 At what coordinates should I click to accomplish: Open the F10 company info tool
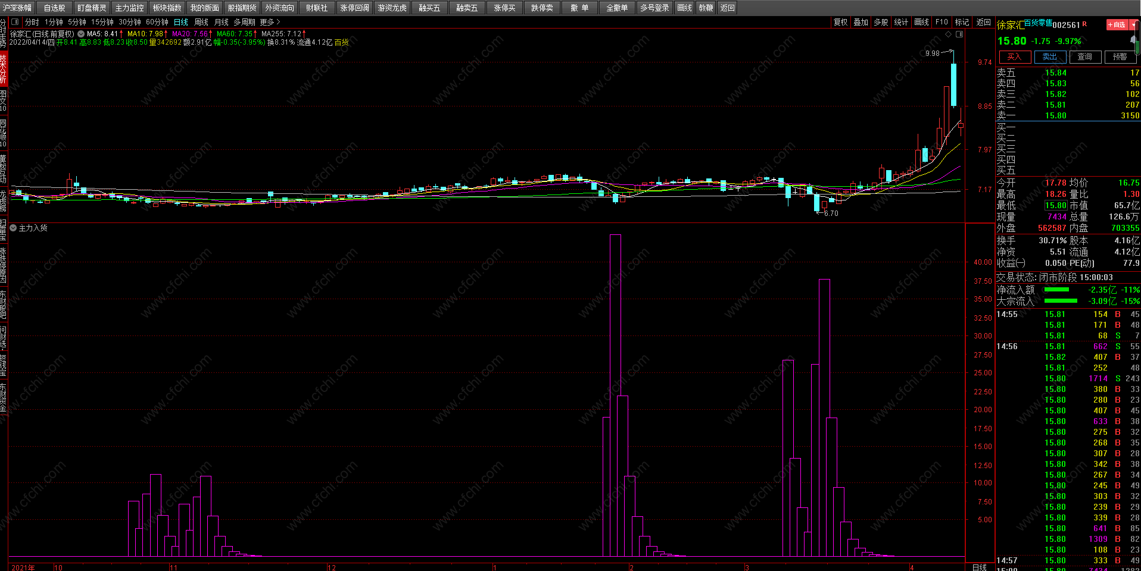[942, 22]
